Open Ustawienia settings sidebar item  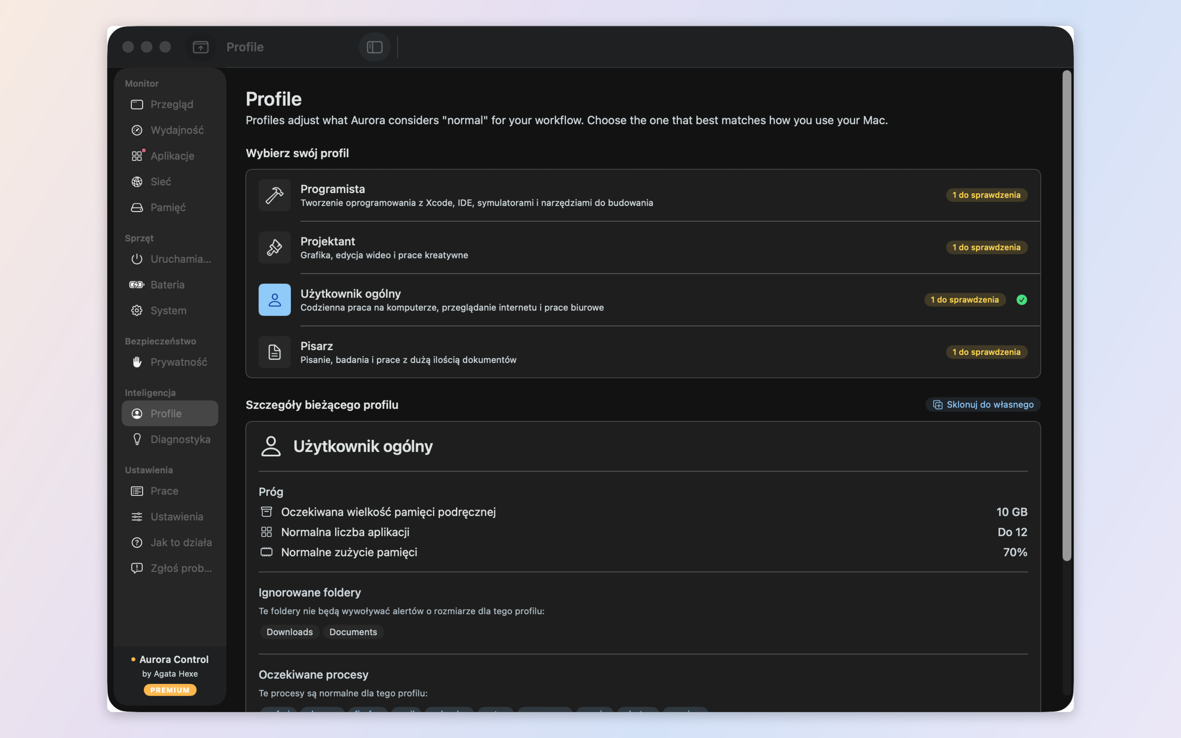(170, 517)
